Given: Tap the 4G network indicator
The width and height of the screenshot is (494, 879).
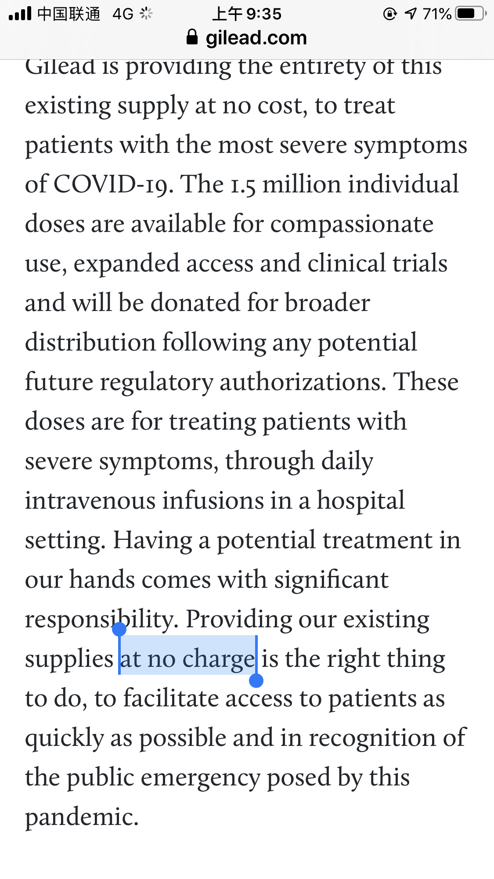Looking at the screenshot, I should [123, 14].
